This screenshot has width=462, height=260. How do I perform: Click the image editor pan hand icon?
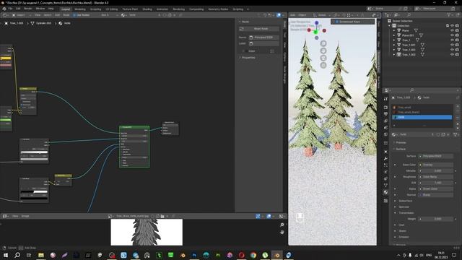[282, 232]
